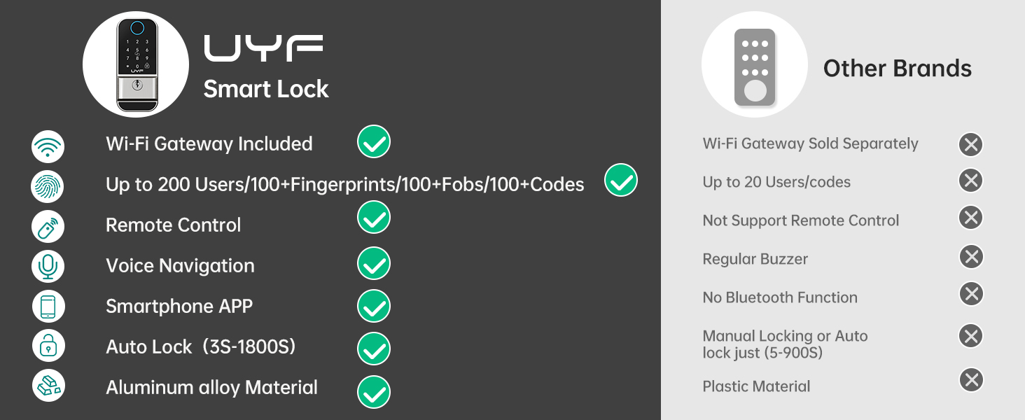The image size is (1025, 420).
Task: Click green checkmark beside Wi-Fi Gateway Included
Action: coord(374,142)
